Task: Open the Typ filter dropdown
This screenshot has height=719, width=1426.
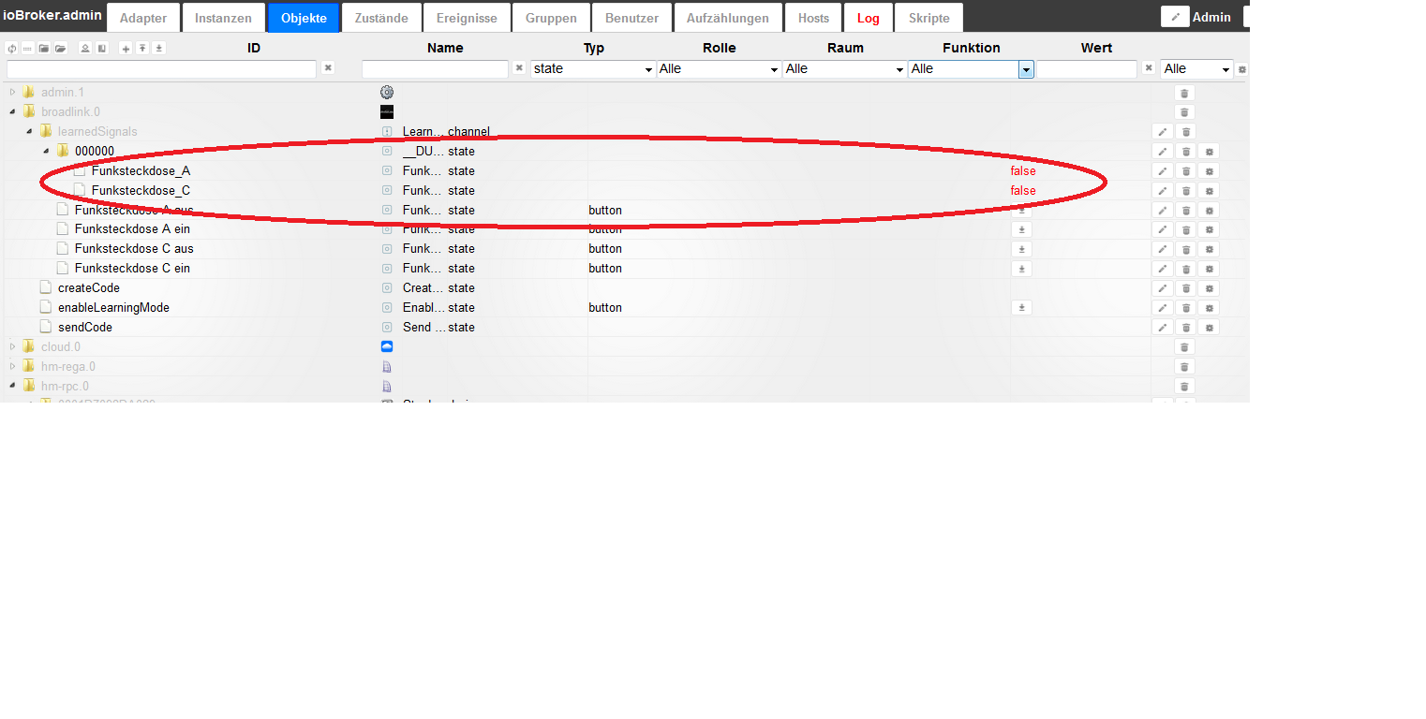Action: click(593, 68)
